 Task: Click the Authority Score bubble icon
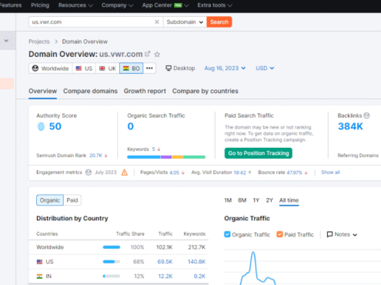[41, 126]
